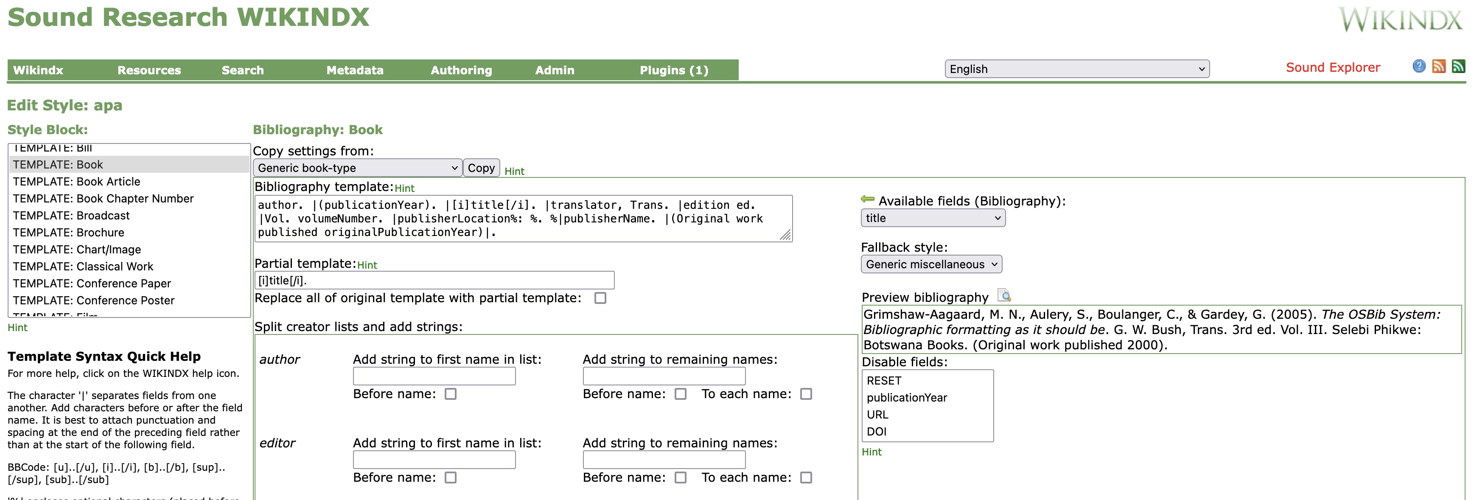The image size is (1474, 500).
Task: Click the green arrow insert-field icon
Action: pos(867,199)
